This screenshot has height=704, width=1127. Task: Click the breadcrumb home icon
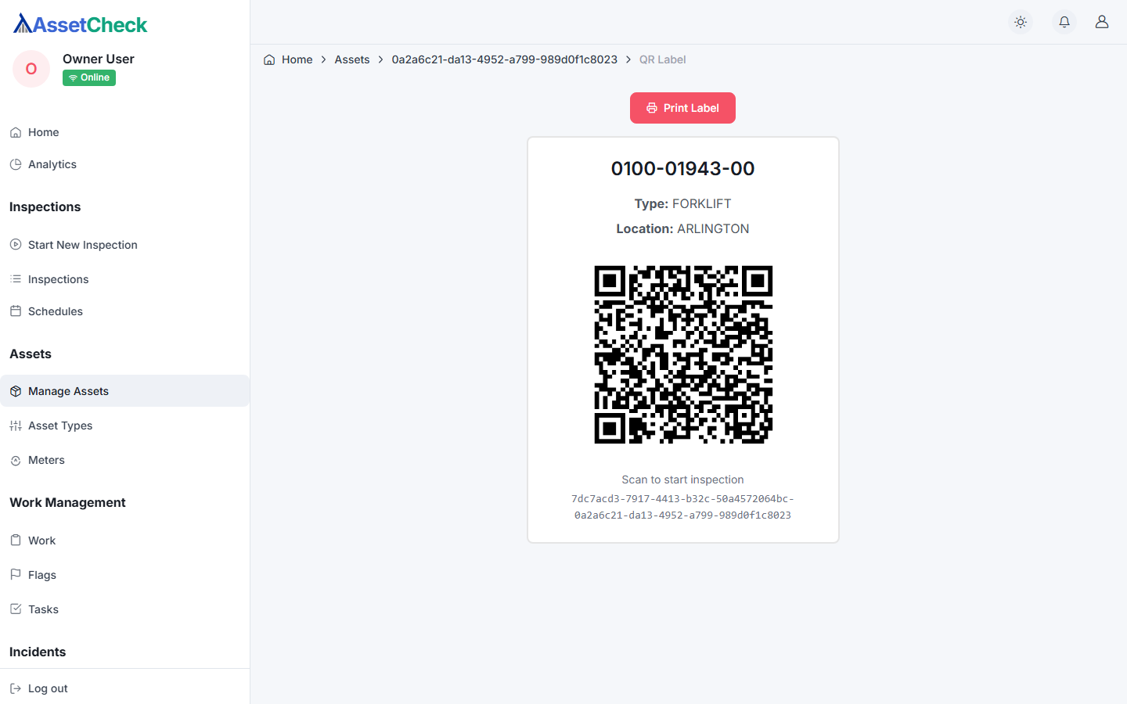pyautogui.click(x=269, y=59)
